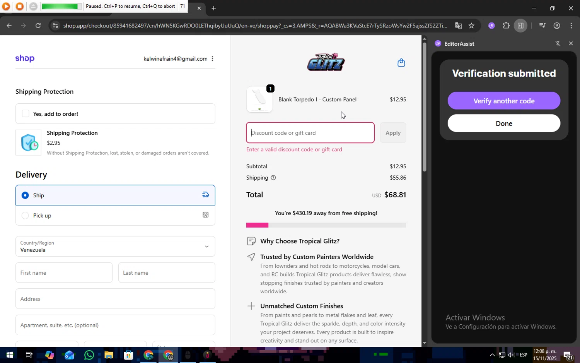Screen dimensions: 580x363
Task: Click the checkout page vertical scrollbar
Action: pyautogui.click(x=424, y=106)
